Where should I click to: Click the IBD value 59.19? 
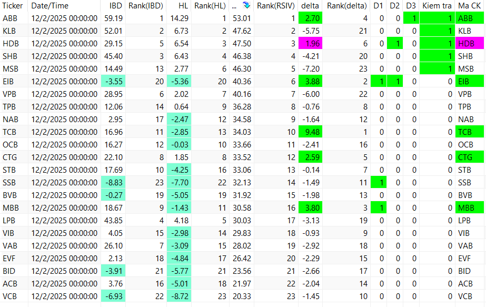click(x=113, y=18)
